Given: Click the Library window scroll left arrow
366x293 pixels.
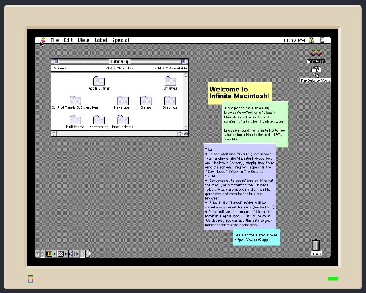Looking at the screenshot, I should tap(54, 133).
